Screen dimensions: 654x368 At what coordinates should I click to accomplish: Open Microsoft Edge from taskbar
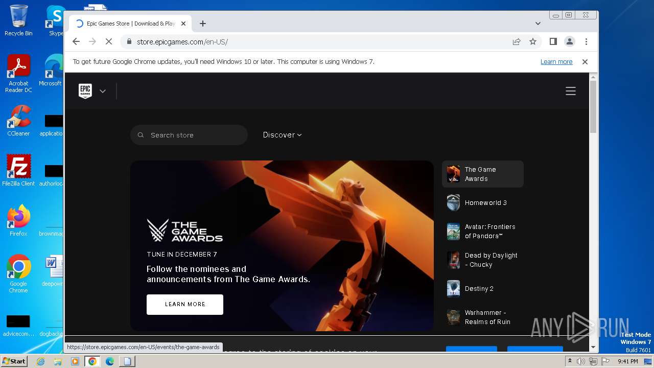pos(110,361)
